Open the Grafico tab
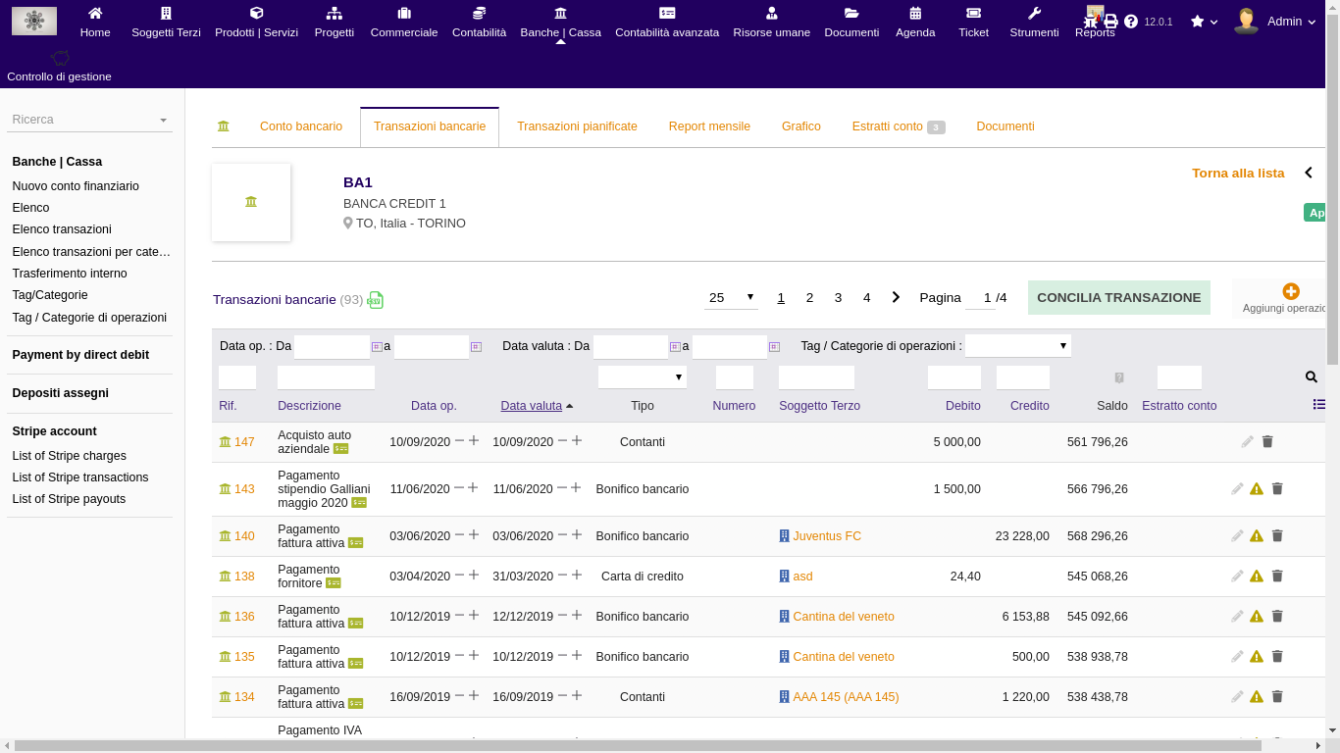 pos(801,126)
